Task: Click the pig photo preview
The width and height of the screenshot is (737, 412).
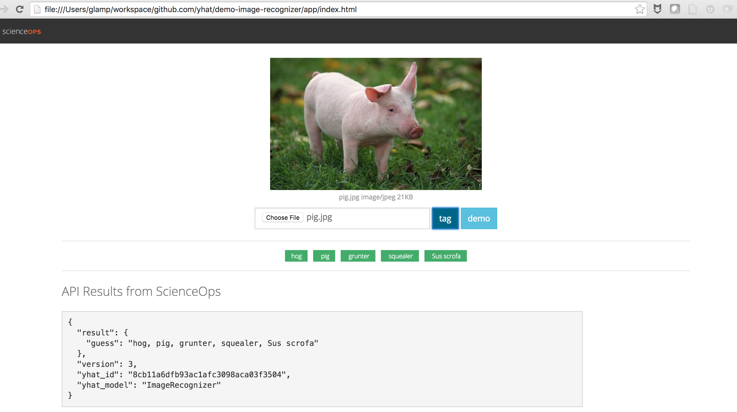Action: tap(376, 124)
